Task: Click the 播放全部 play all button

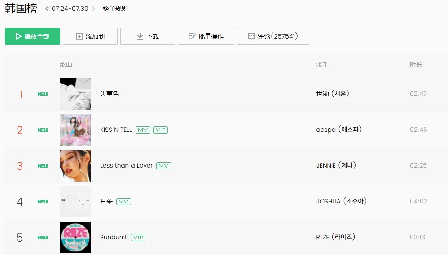Action: (33, 36)
